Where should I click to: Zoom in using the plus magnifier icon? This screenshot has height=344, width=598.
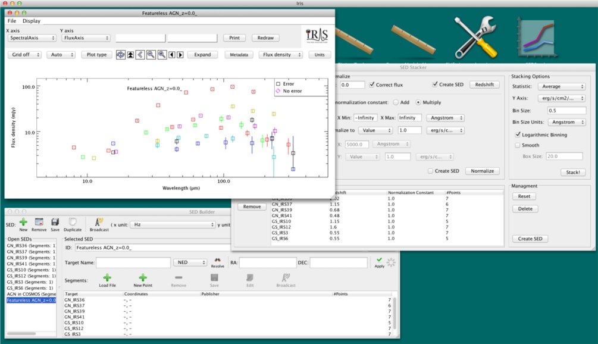(x=162, y=55)
